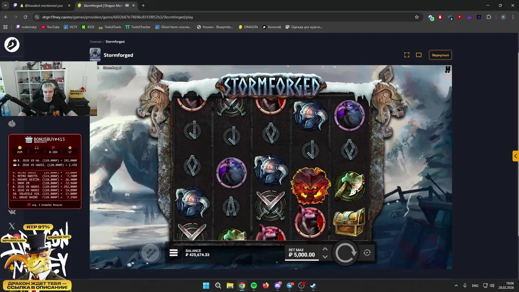The height and width of the screenshot is (292, 519).
Task: Open Windows taskbar search
Action: 218,286
